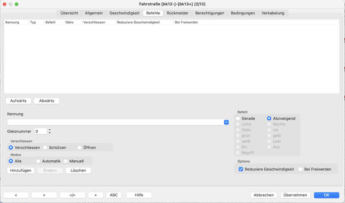345x203 pixels.
Task: Decrease Gleisnummer with stepper down arrow
Action: 50,133
